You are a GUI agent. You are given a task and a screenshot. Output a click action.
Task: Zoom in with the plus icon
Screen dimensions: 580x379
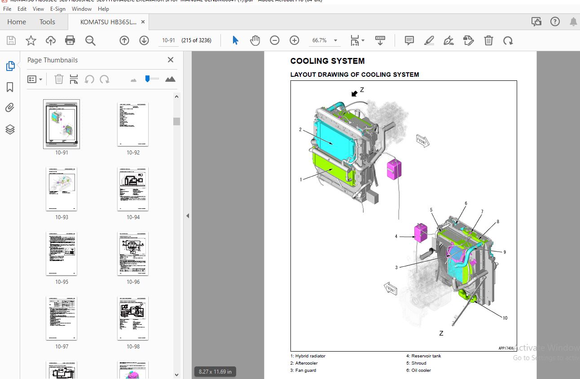pyautogui.click(x=294, y=40)
